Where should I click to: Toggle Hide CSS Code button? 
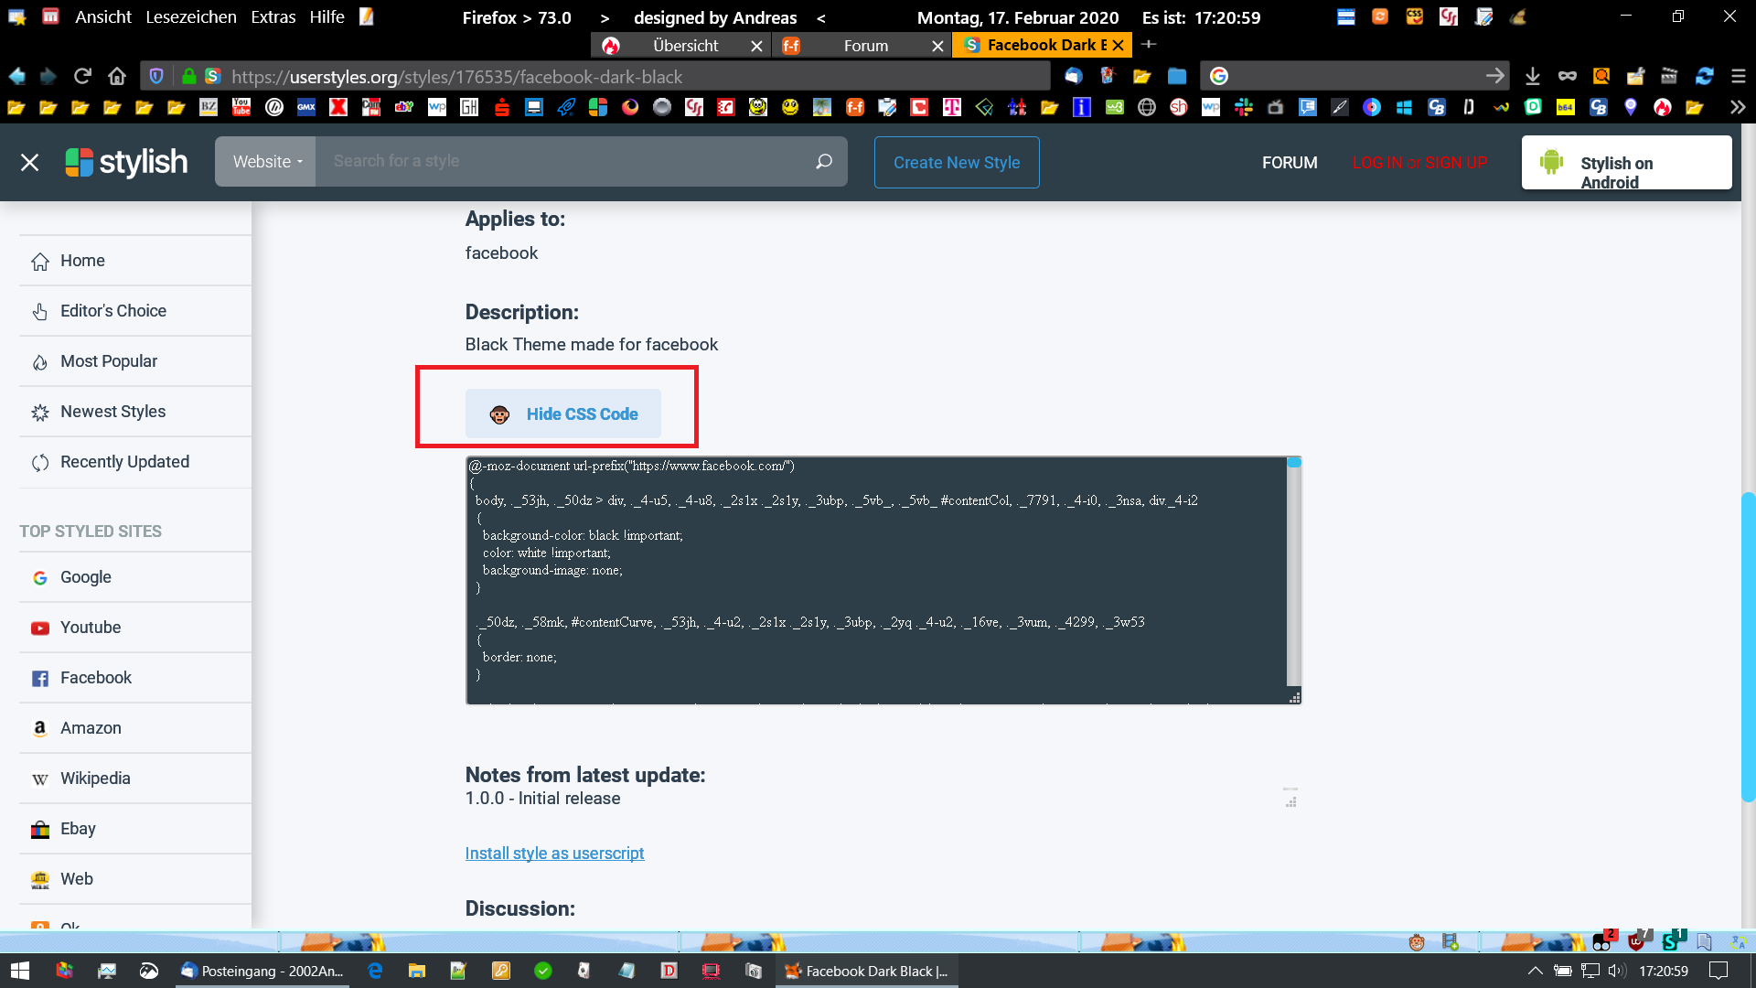click(563, 414)
